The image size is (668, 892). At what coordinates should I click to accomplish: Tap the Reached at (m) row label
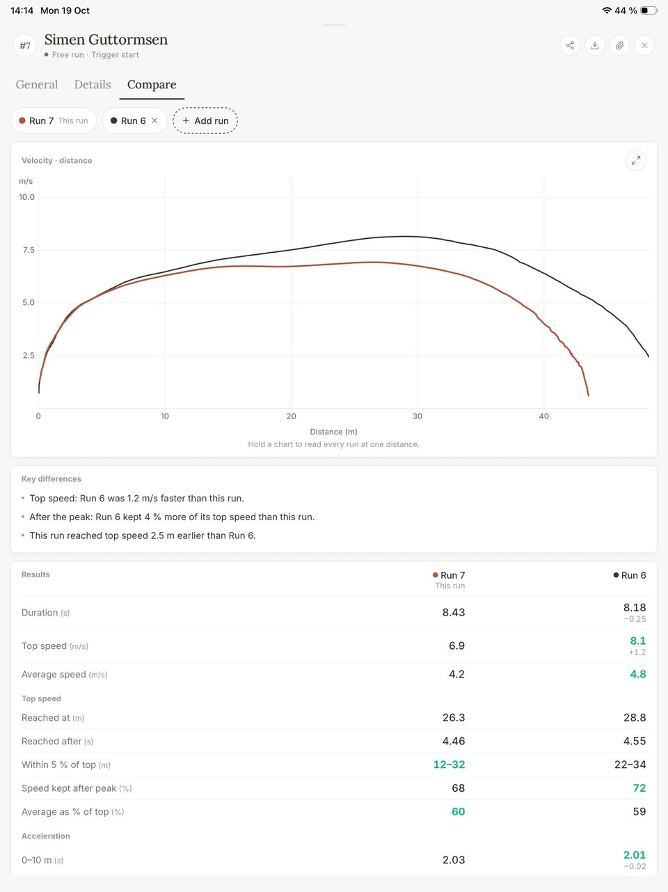click(x=53, y=718)
